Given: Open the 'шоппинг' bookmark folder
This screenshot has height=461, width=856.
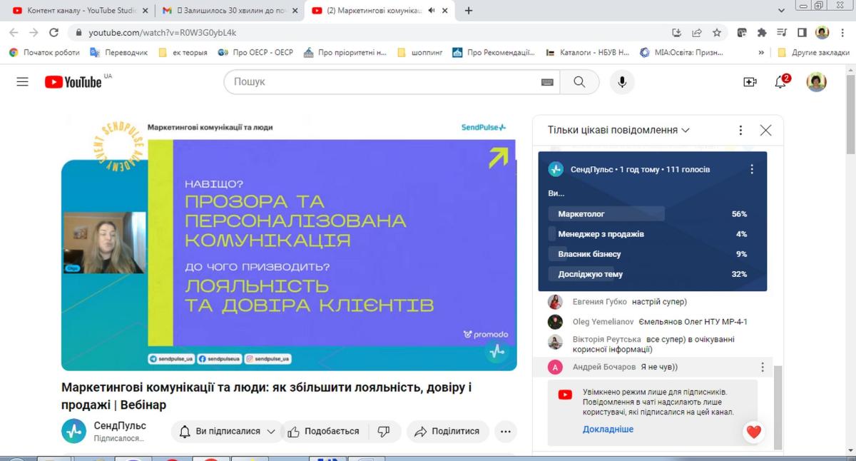Looking at the screenshot, I should [x=419, y=52].
